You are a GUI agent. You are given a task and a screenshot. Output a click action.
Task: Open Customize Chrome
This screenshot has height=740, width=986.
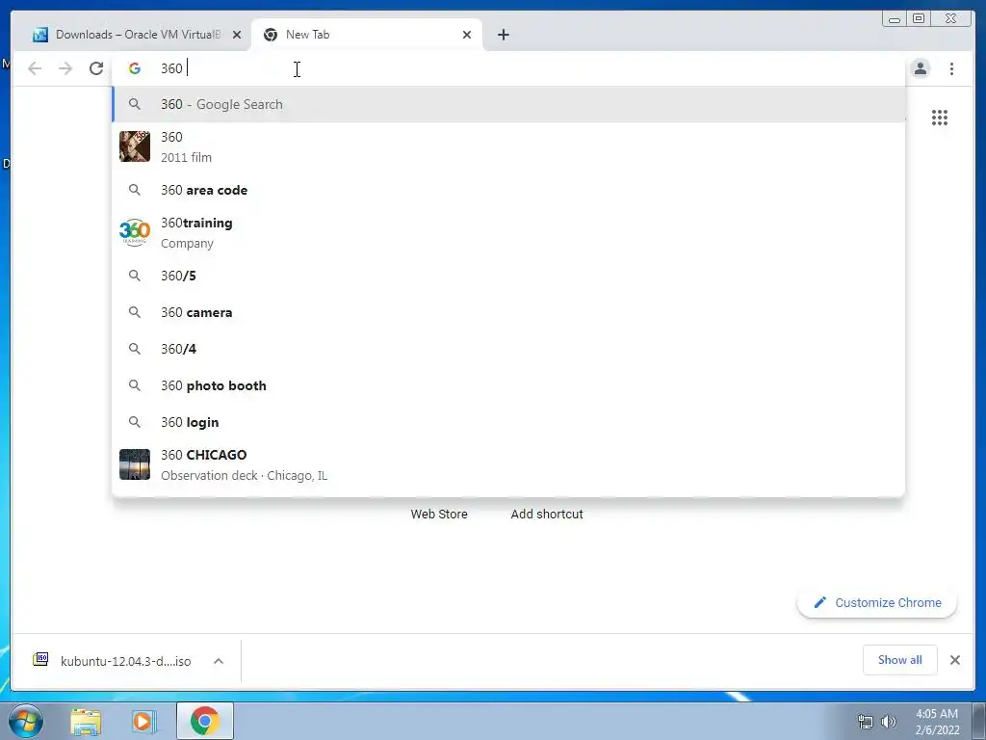tap(877, 603)
